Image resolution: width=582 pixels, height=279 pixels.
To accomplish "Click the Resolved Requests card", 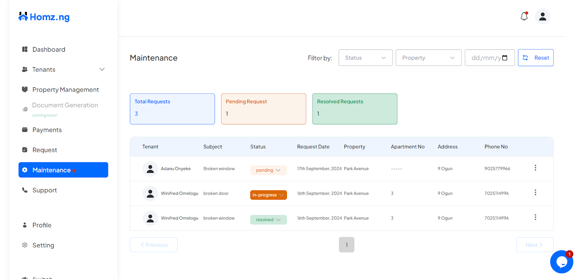I will 355,109.
